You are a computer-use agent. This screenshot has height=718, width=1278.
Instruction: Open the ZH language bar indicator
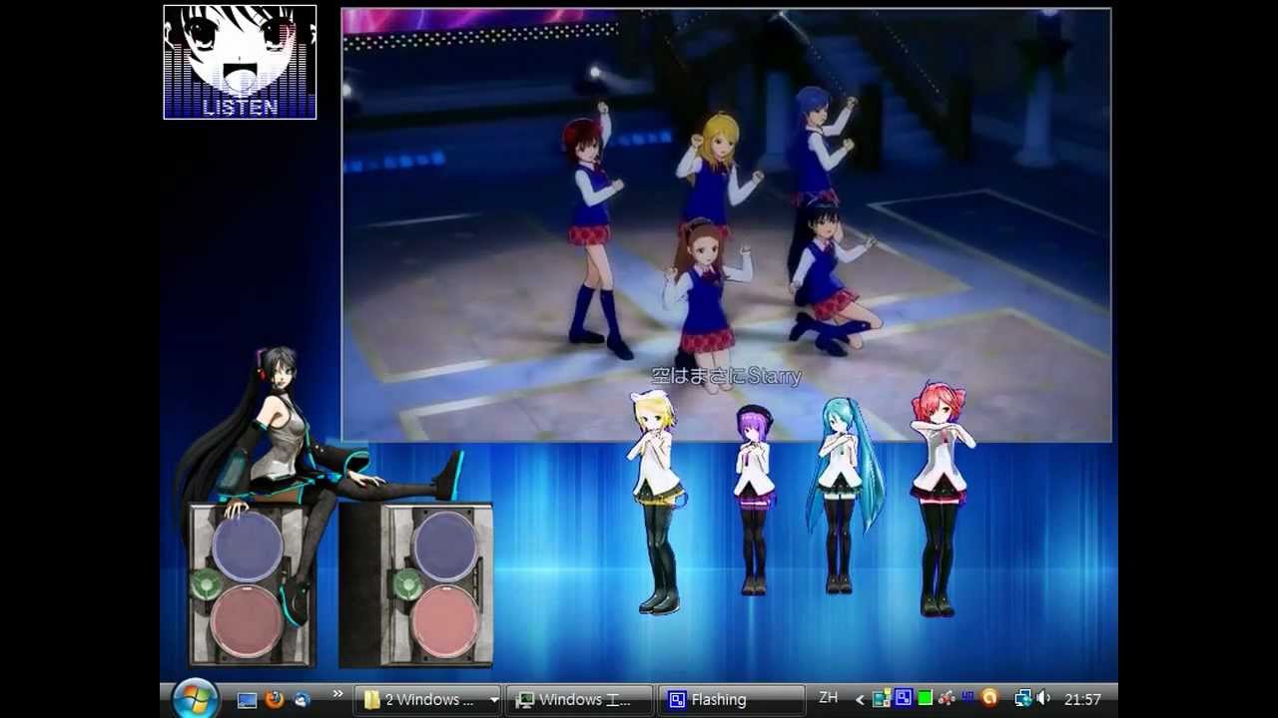[828, 698]
